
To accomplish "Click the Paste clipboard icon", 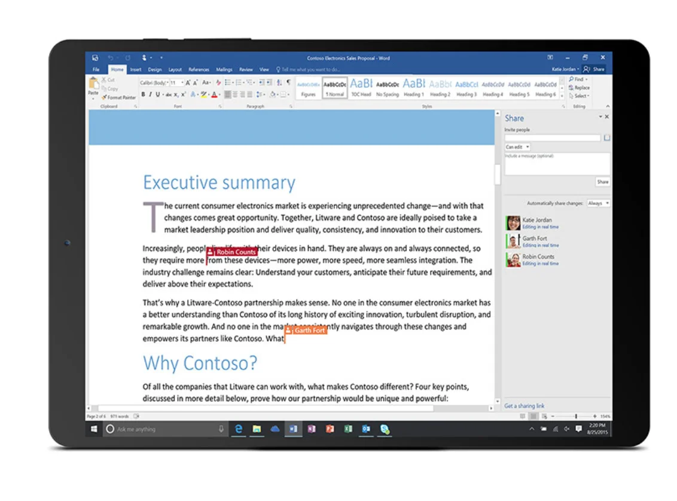I will [93, 83].
